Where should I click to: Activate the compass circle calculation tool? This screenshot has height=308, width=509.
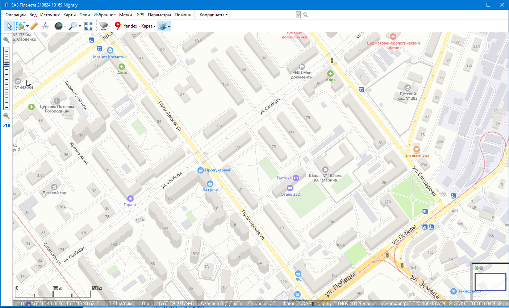tap(45, 26)
